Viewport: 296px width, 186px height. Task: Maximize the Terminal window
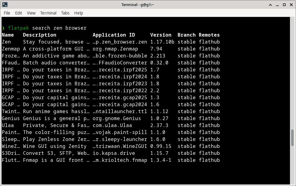[284, 5]
